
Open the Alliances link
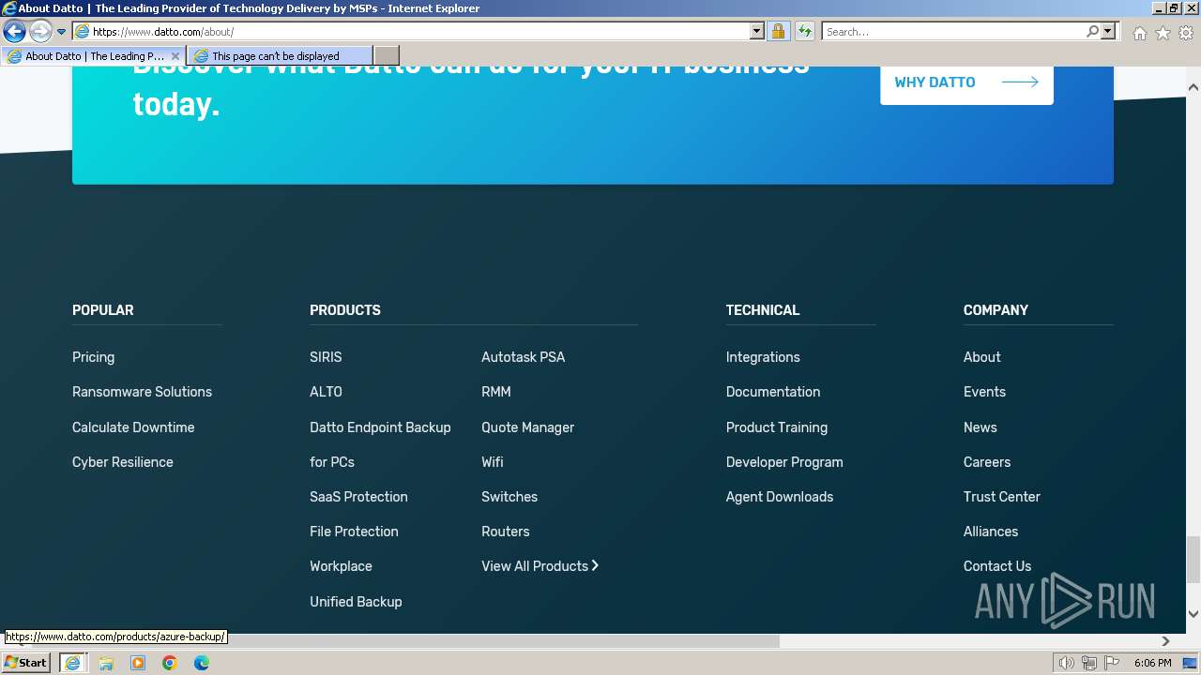[991, 532]
